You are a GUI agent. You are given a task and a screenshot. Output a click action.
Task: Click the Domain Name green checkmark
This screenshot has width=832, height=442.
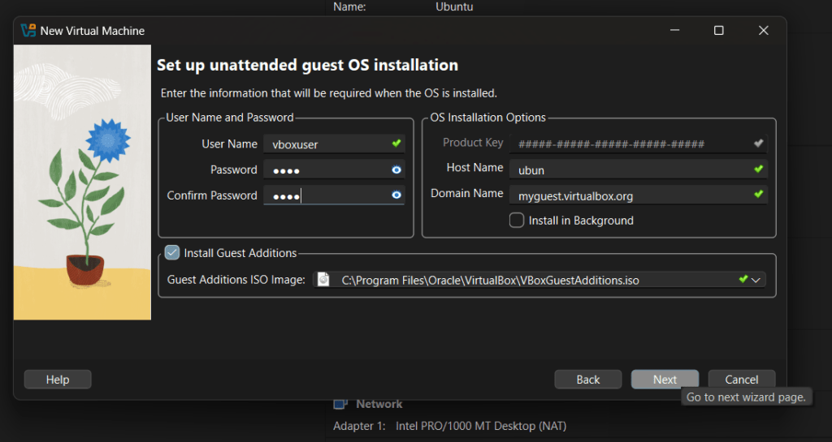tap(758, 195)
